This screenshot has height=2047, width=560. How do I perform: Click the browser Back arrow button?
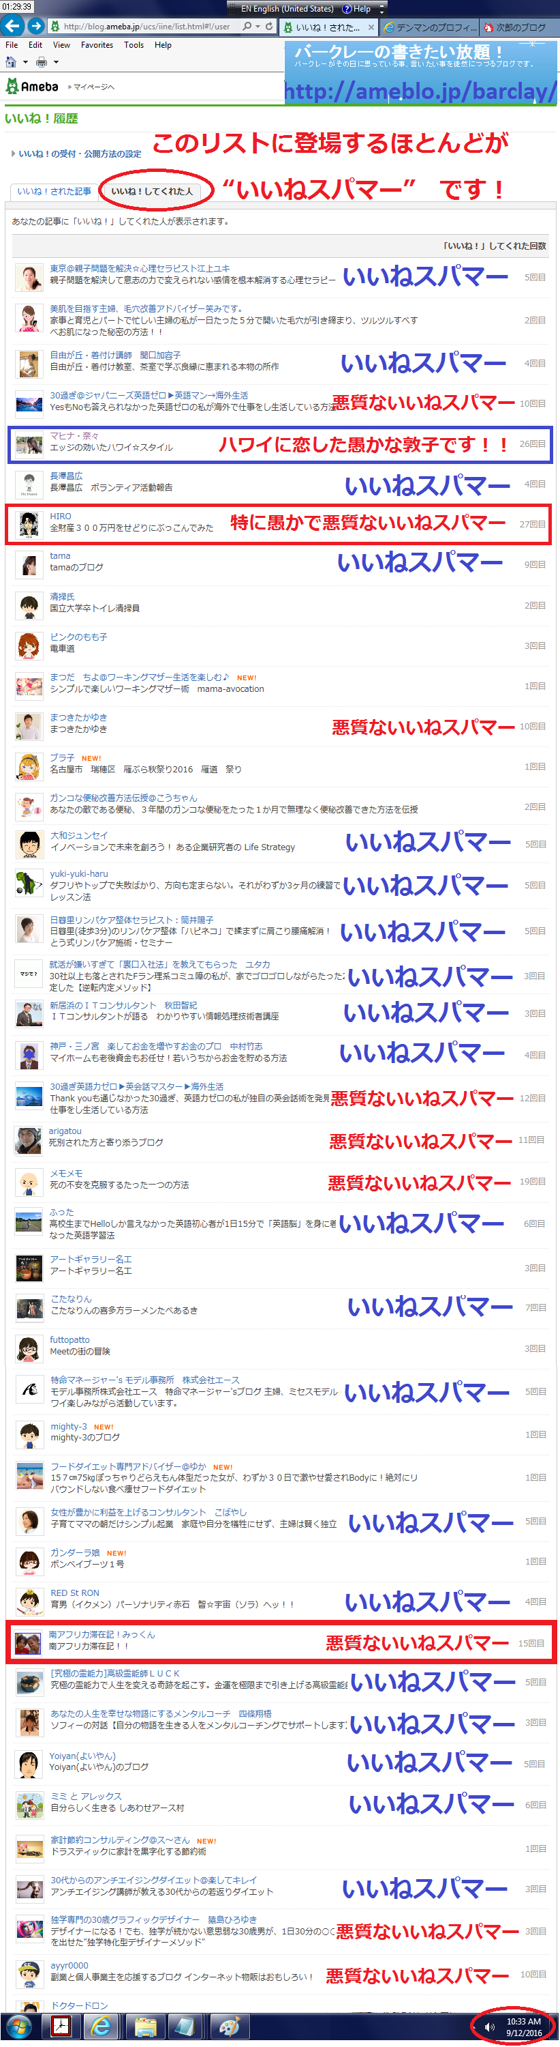13,26
